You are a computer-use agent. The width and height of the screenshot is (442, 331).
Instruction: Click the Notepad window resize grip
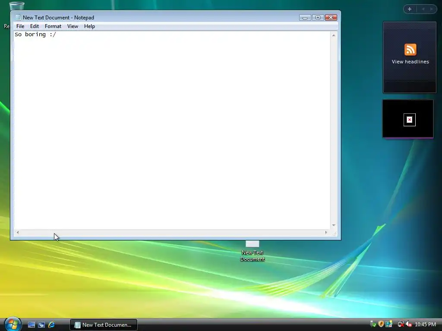click(x=335, y=233)
